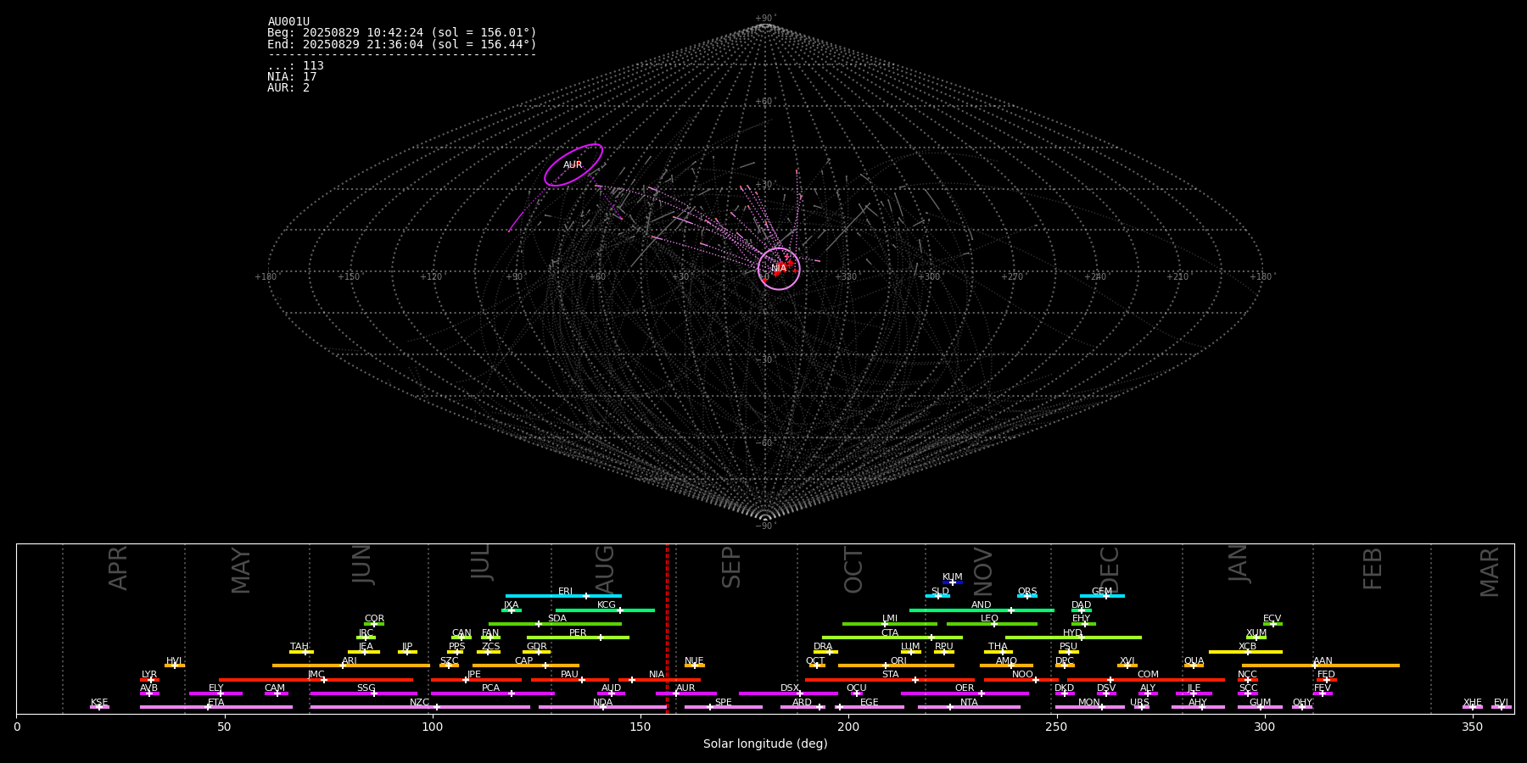Click the NIA shower label in timeline
This screenshot has height=763, width=1527.
(657, 675)
